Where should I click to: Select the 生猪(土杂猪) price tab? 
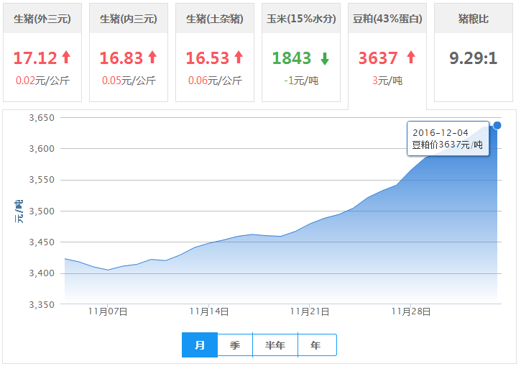coord(215,53)
